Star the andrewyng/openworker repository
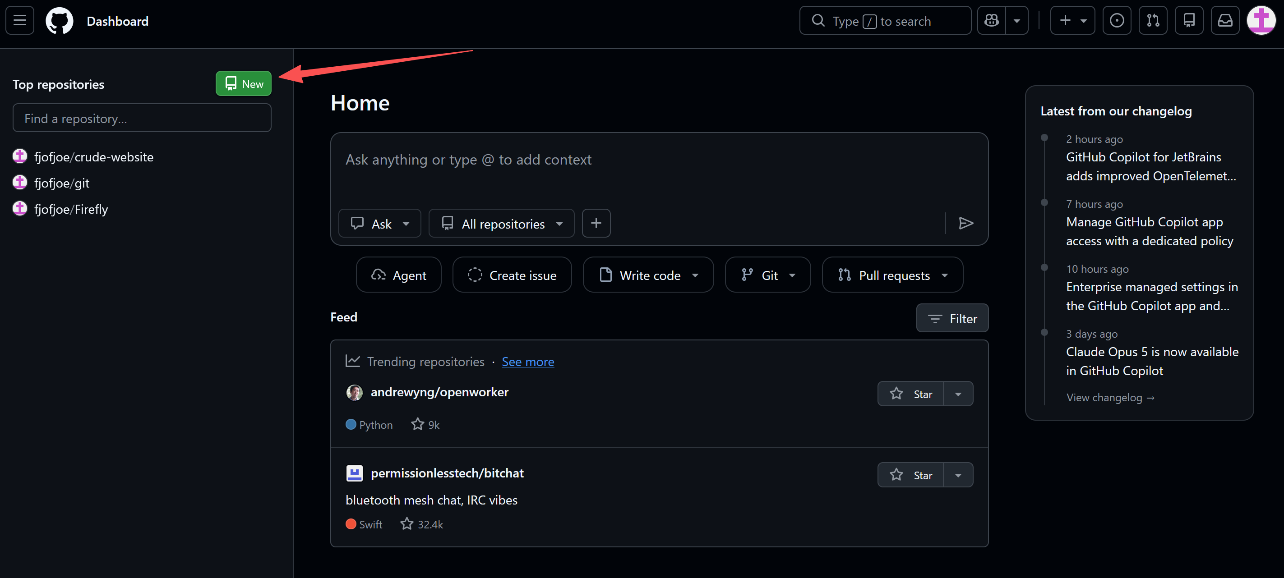 coord(910,394)
